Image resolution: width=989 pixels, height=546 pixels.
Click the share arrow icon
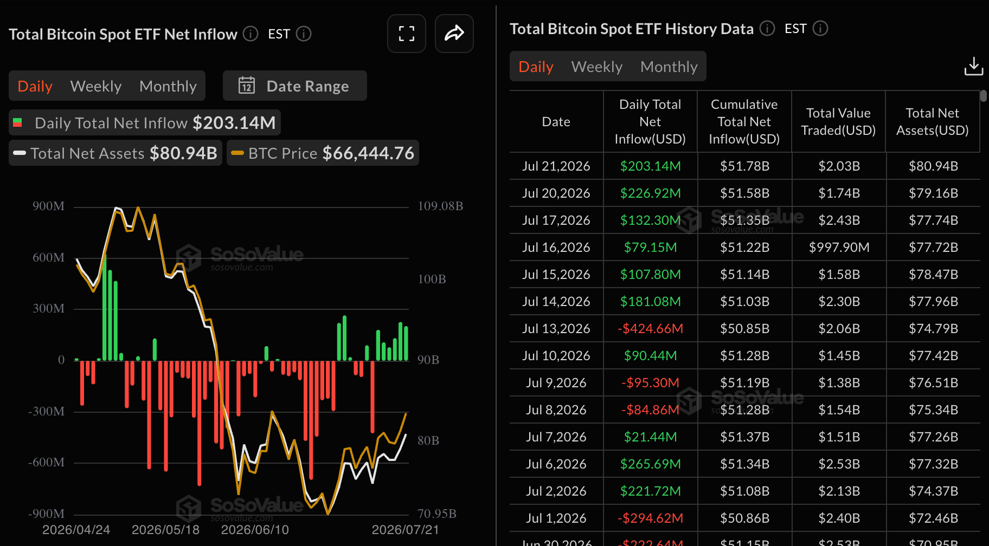coord(454,34)
